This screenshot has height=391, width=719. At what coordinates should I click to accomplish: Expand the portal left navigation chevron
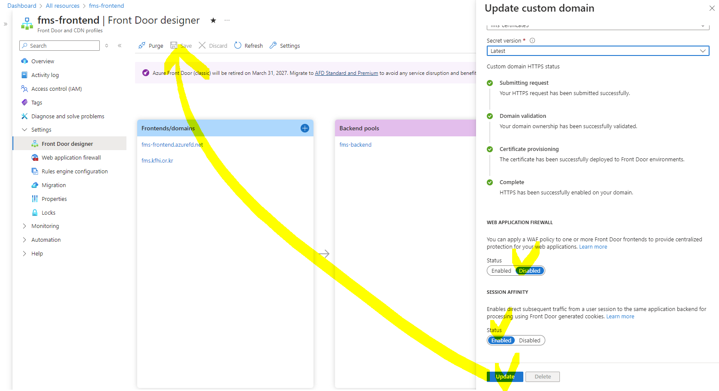tap(6, 24)
